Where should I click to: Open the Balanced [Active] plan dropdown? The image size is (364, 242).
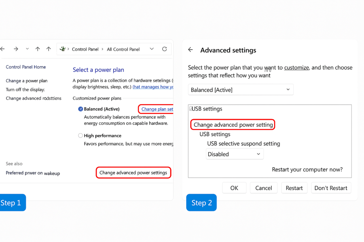pos(241,90)
